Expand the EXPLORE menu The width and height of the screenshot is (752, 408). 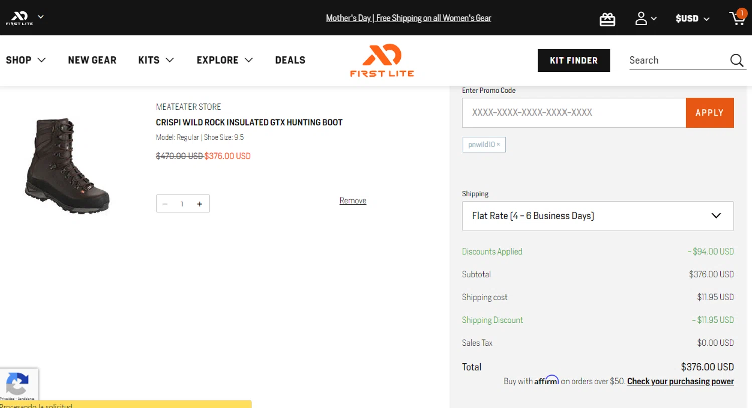coord(224,60)
